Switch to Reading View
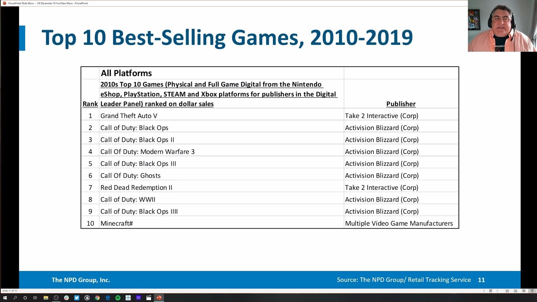537x302 pixels. point(524,291)
